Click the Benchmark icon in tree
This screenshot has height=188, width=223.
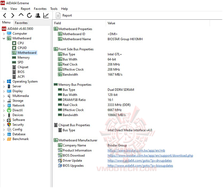pos(9,139)
